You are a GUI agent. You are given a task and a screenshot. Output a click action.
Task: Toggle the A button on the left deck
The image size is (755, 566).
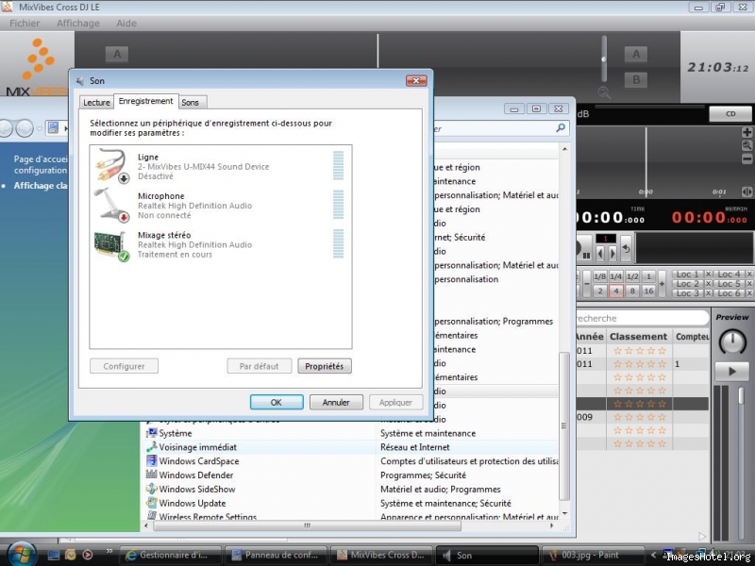(117, 54)
